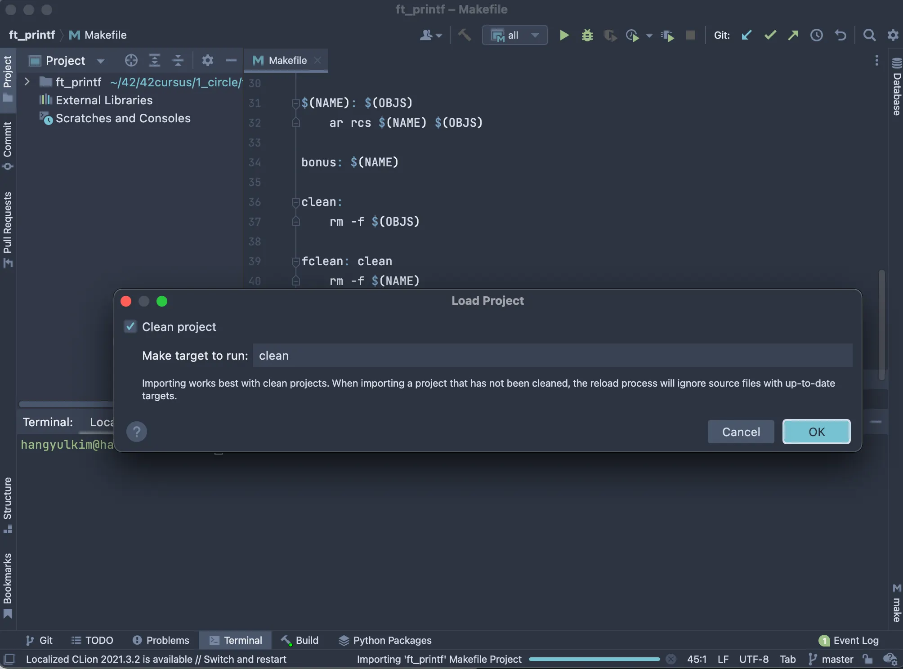Click the Search Everywhere magnifier icon

pos(869,35)
